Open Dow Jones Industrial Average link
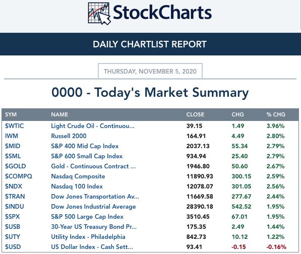 tap(93, 207)
